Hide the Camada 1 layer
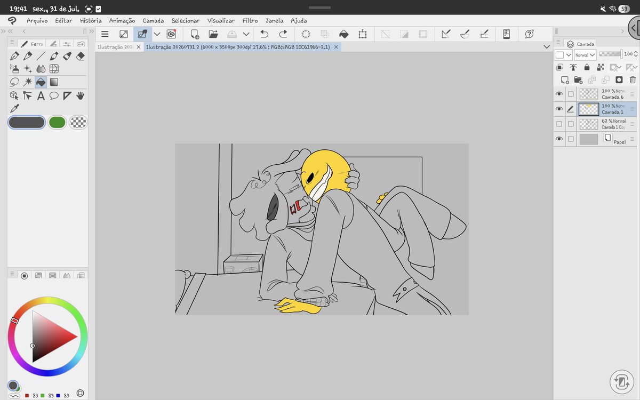Viewport: 640px width, 400px height. 559,109
